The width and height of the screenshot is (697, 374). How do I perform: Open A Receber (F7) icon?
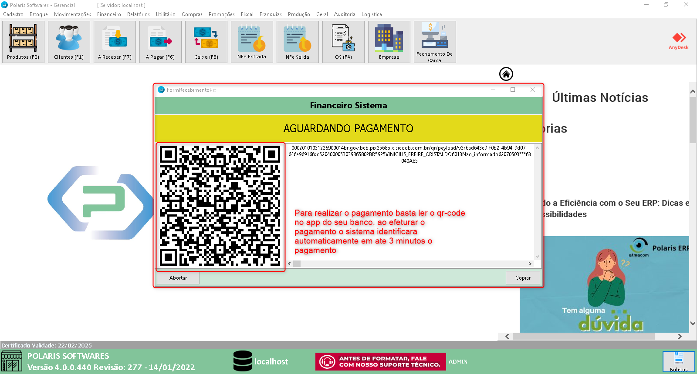coord(115,42)
